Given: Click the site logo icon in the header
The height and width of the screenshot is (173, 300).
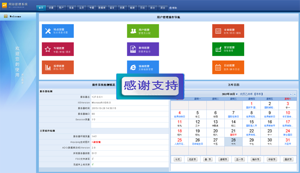Looking at the screenshot, I should 4,5.
